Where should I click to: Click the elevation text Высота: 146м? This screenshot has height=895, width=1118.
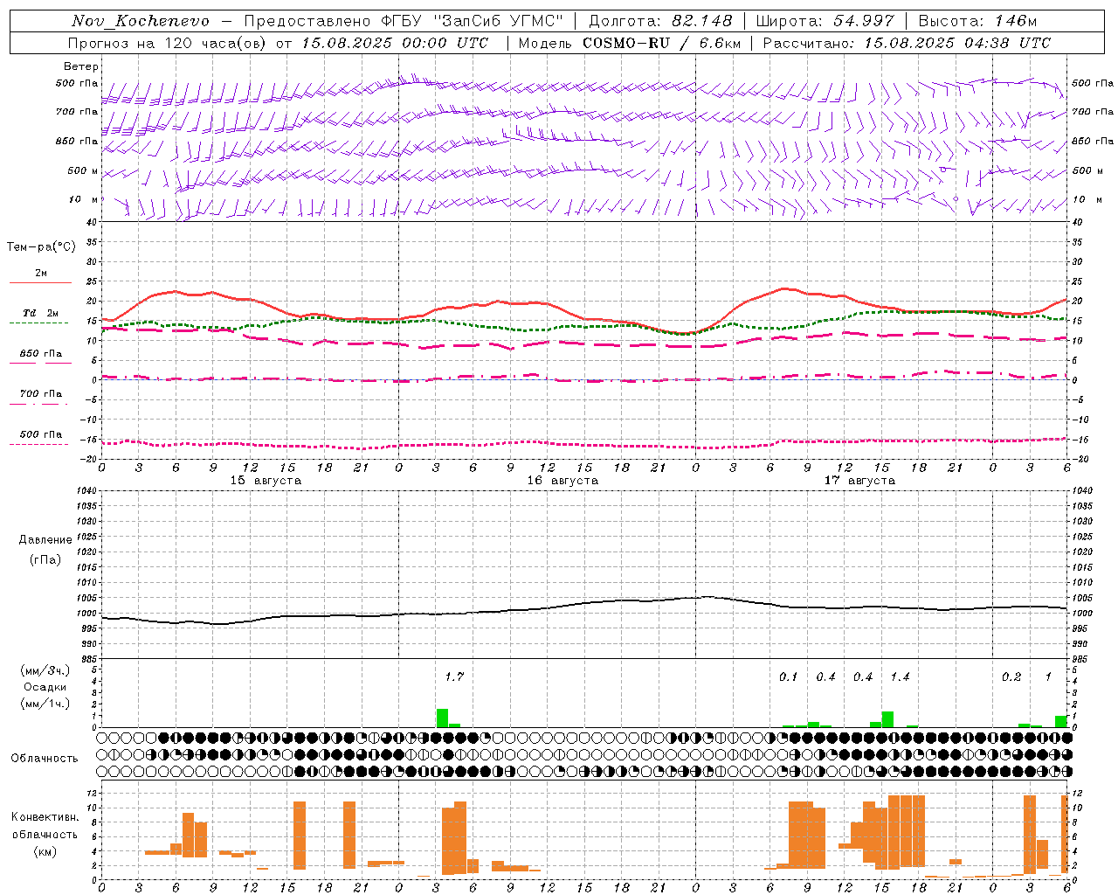pos(977,21)
